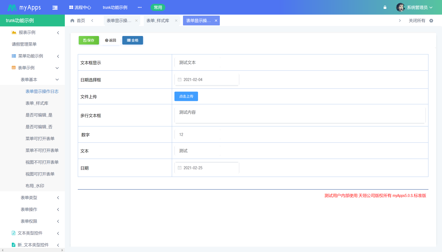Image resolution: width=442 pixels, height=252 pixels.
Task: Open the 日期选择框 date field 2021-02-04
Action: [207, 80]
